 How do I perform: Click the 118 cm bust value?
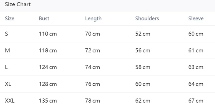tap(48, 51)
